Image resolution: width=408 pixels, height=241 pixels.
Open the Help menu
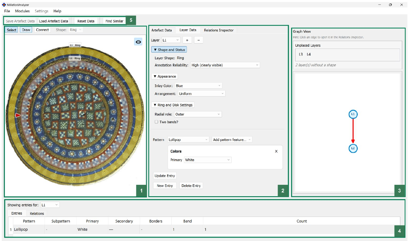click(x=57, y=11)
